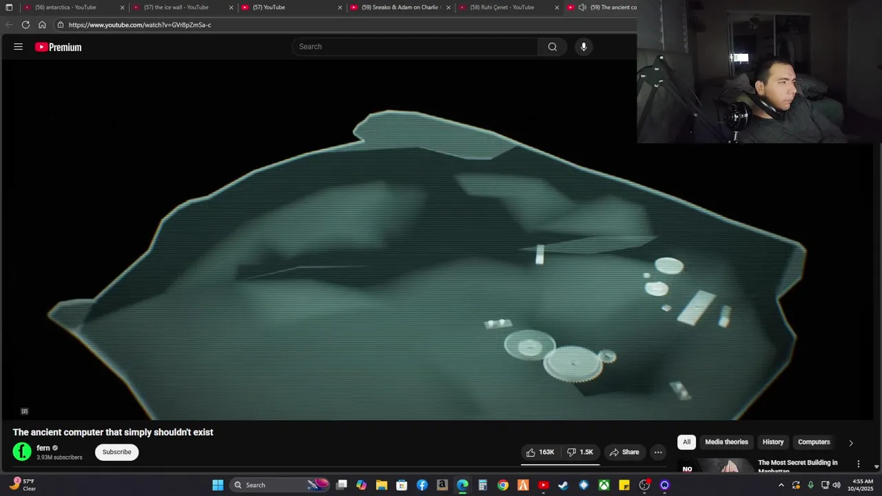Open Microsoft Edge from taskbar
This screenshot has height=496, width=882.
(x=462, y=485)
